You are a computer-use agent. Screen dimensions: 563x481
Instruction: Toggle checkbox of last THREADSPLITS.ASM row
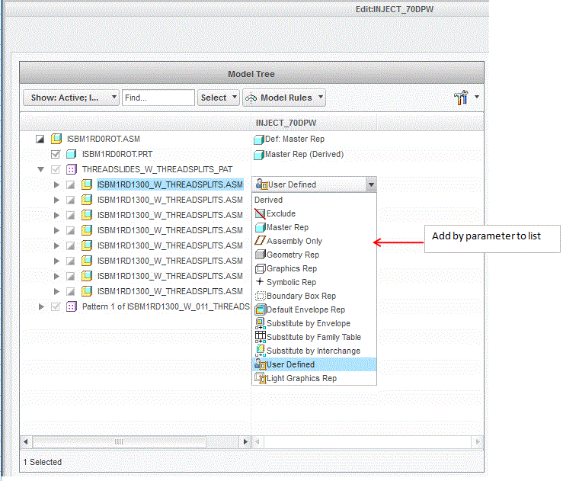point(70,291)
